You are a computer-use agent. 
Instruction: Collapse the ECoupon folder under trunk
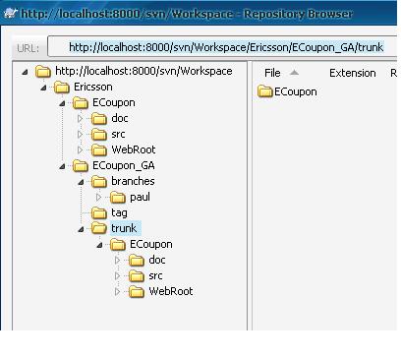coord(99,245)
